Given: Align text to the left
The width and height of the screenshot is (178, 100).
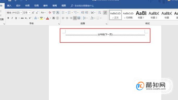Looking at the screenshot, I should click(x=63, y=18).
